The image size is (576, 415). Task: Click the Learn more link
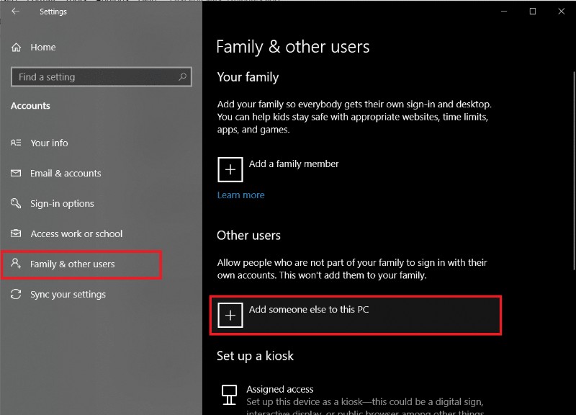click(x=240, y=195)
